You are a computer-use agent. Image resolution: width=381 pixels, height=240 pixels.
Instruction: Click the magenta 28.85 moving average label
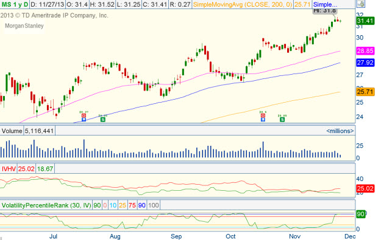coord(365,51)
